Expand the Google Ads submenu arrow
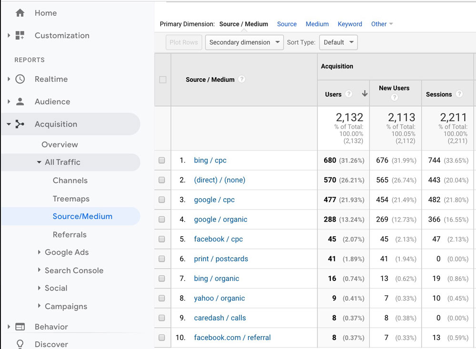Viewport: 476px width, 349px height. pos(39,252)
